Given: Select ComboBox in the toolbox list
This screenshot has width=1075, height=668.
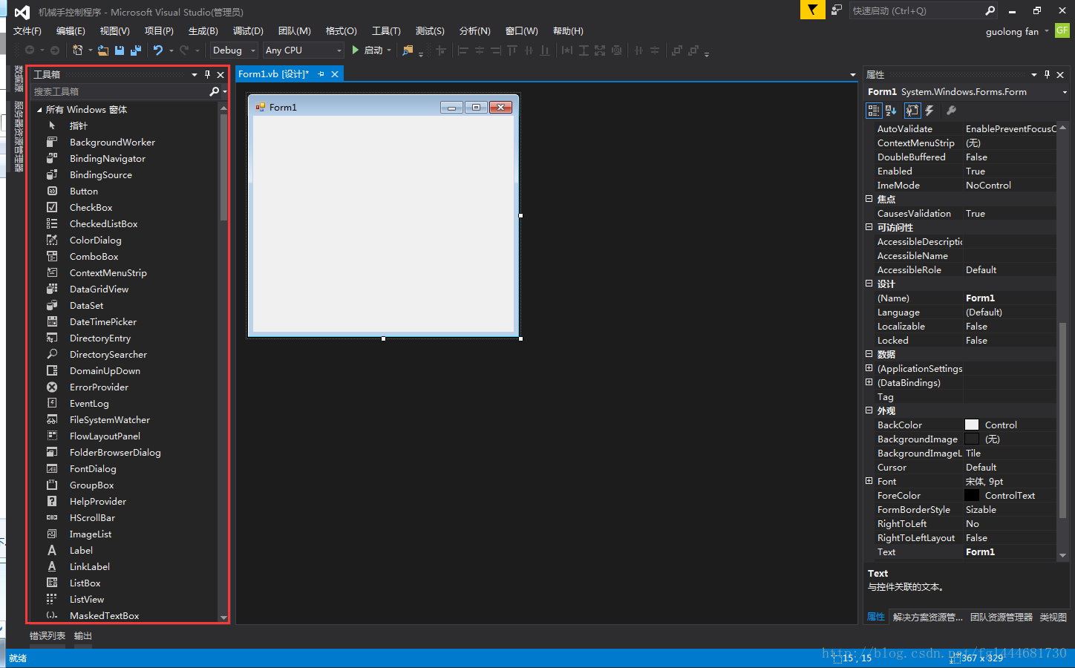Looking at the screenshot, I should (94, 256).
